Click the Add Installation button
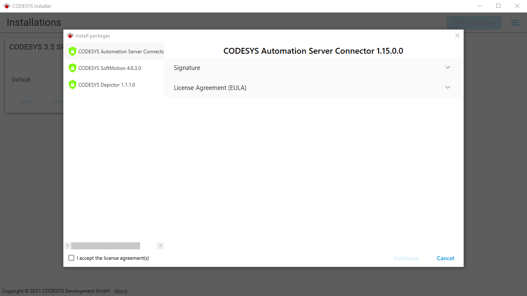This screenshot has width=527, height=296. 474,23
